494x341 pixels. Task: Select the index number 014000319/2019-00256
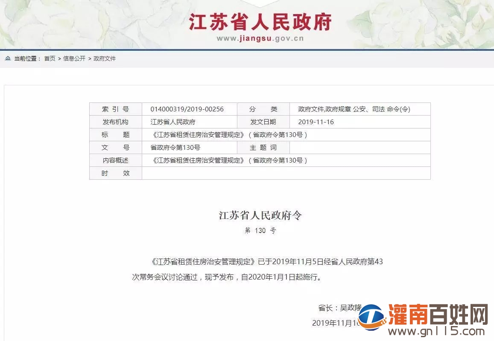point(187,109)
